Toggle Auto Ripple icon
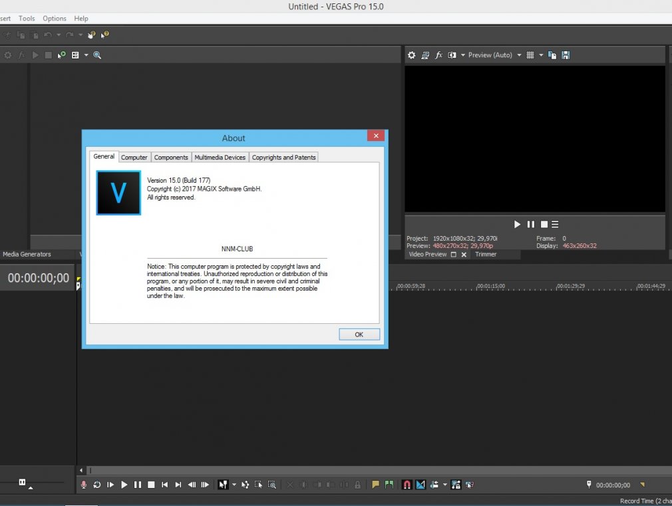The height and width of the screenshot is (506, 672). (x=434, y=485)
